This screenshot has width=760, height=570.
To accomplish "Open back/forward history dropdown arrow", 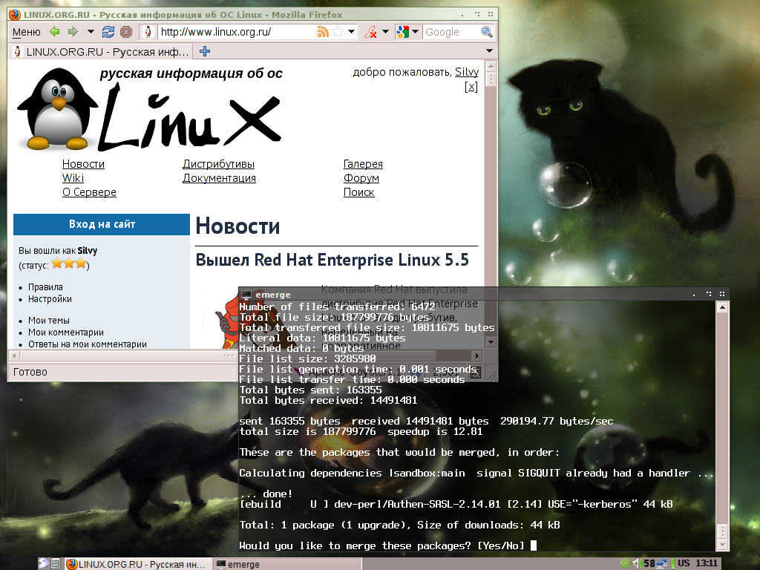I will [91, 32].
